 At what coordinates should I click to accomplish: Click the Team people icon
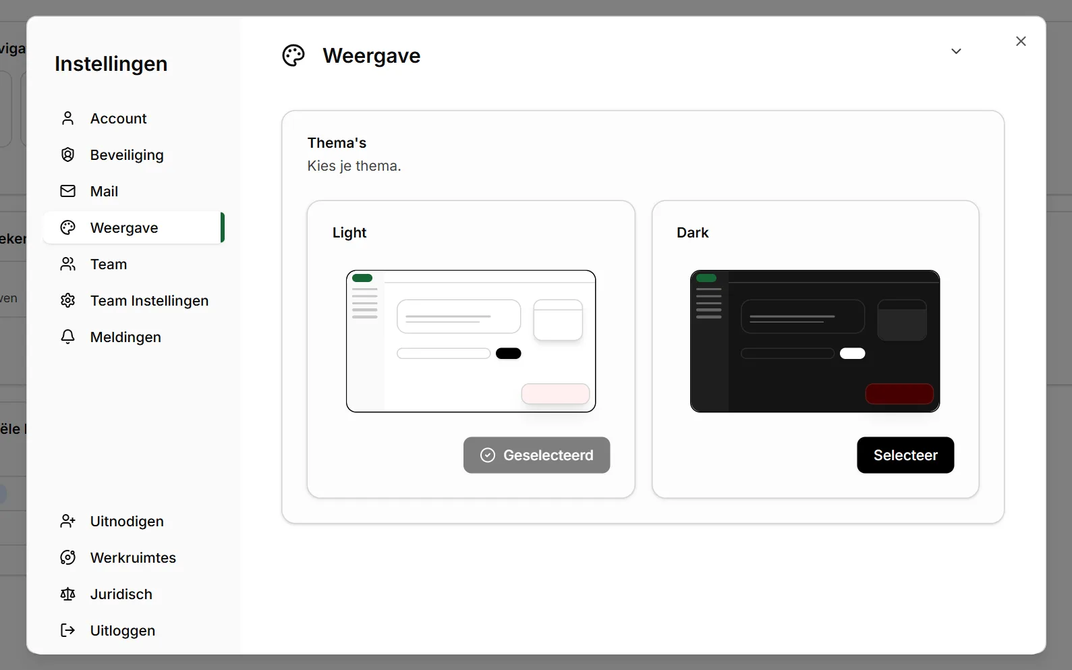67,264
